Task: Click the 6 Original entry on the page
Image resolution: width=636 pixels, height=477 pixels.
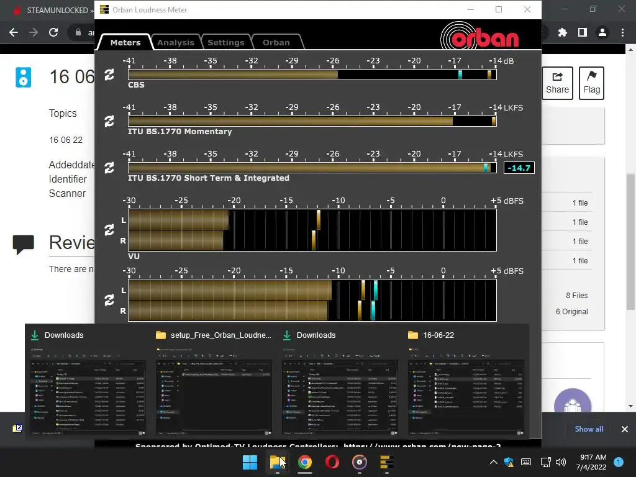Action: pos(571,312)
